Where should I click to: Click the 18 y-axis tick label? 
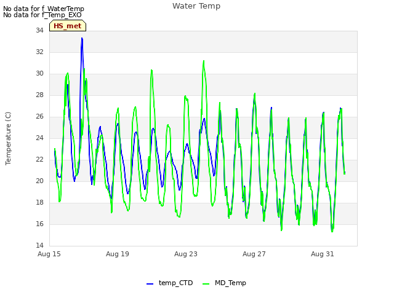click(x=39, y=202)
